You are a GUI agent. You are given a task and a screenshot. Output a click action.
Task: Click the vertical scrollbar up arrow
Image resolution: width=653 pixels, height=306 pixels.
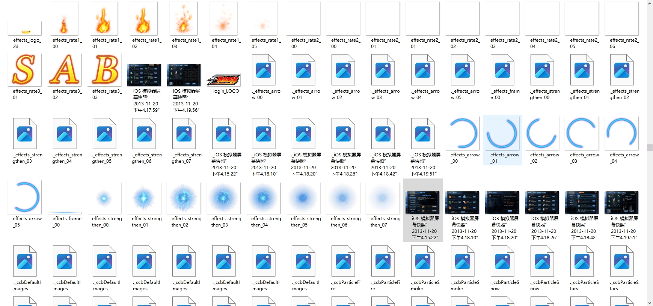point(650,3)
